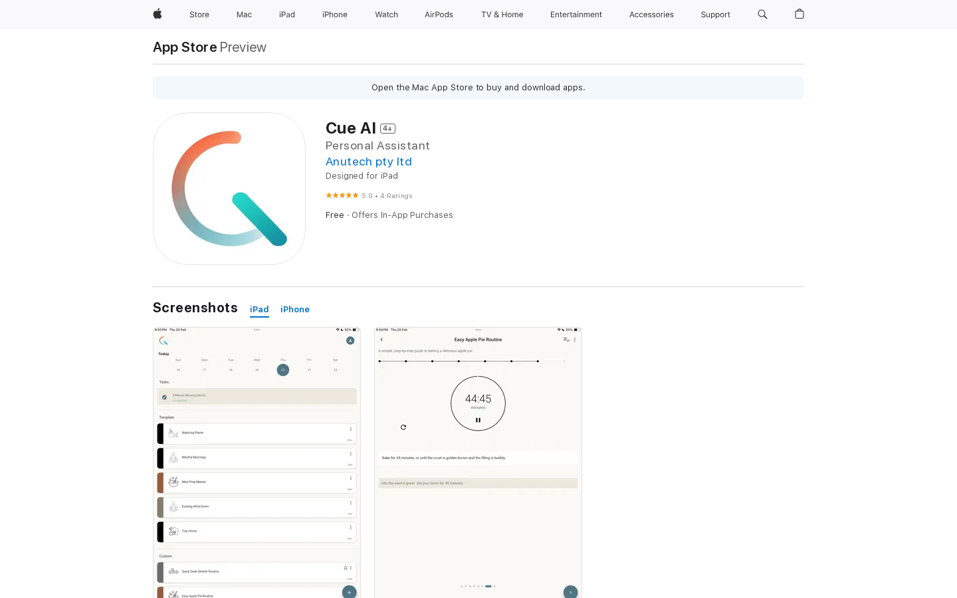Open iPad menu in top navigation bar
The width and height of the screenshot is (957, 598).
[x=287, y=15]
